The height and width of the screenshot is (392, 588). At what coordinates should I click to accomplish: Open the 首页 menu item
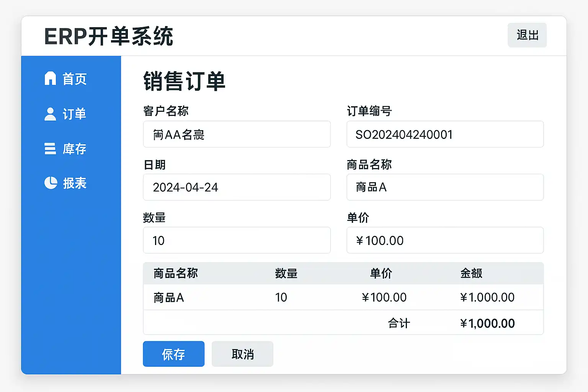pyautogui.click(x=74, y=79)
